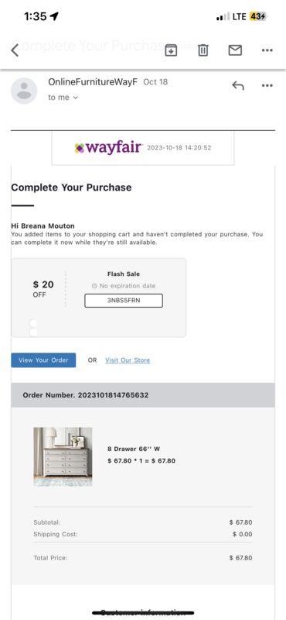Tap the $20 OFF Flash Sale coupon card
Image resolution: width=286 pixels, height=620 pixels.
[x=99, y=298]
